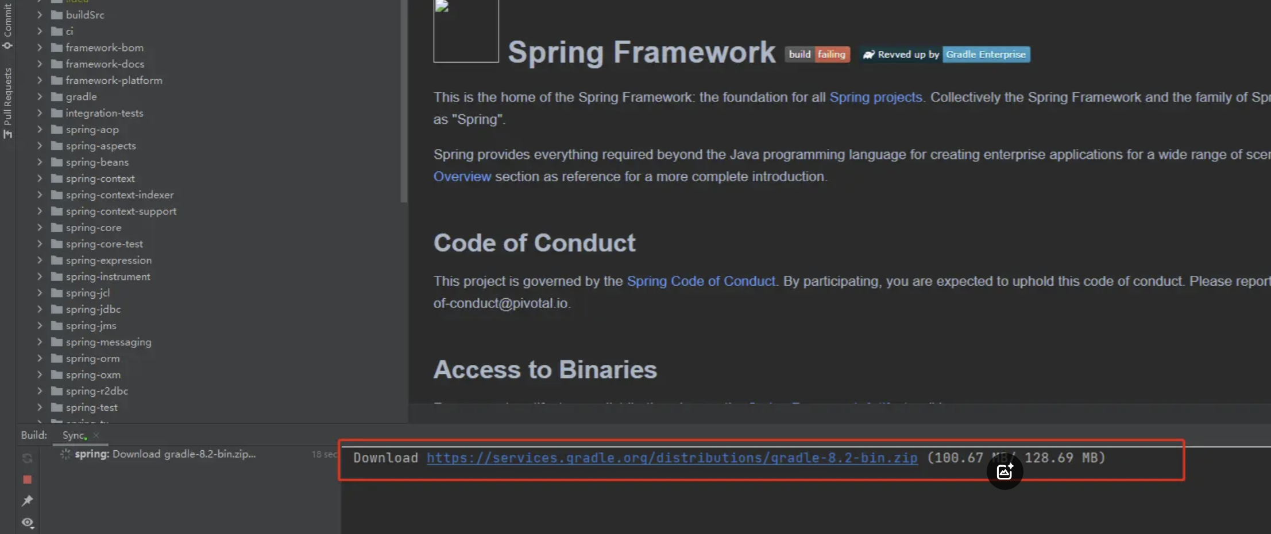
Task: Click the build failing badge
Action: (x=817, y=54)
